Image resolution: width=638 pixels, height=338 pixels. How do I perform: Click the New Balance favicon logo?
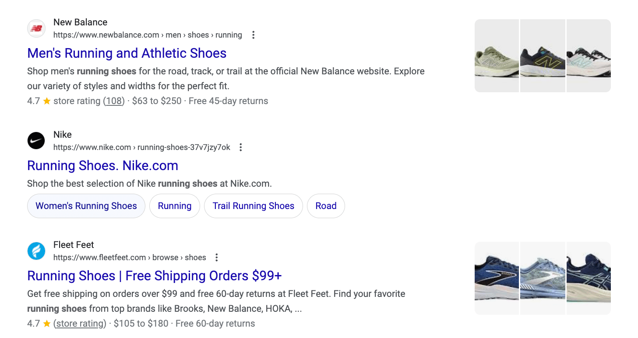(x=36, y=28)
